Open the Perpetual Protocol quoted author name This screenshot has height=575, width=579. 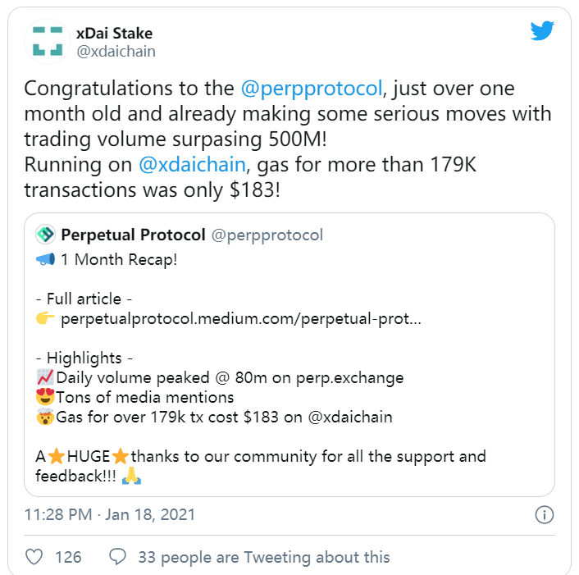[x=133, y=235]
